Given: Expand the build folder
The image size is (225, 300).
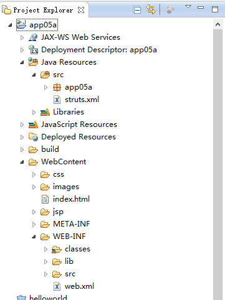Looking at the screenshot, I should click(22, 149).
